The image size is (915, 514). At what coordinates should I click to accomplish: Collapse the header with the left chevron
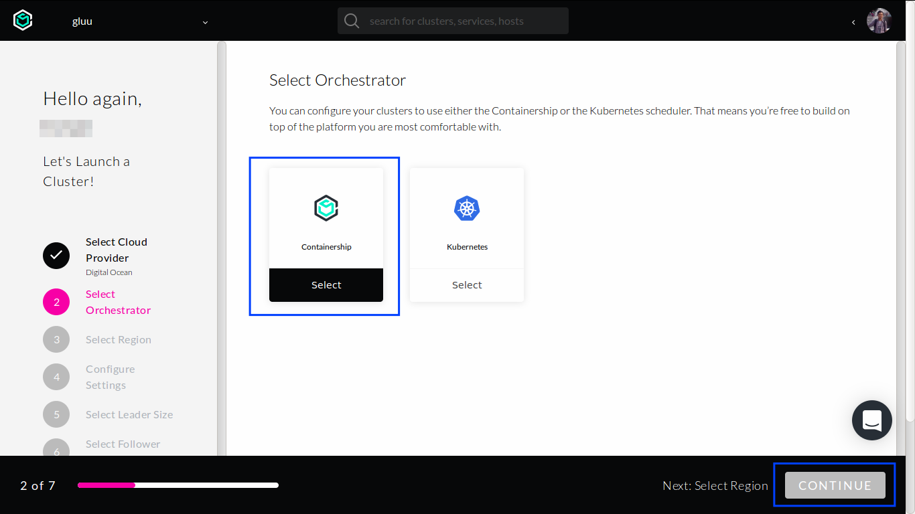click(x=853, y=21)
